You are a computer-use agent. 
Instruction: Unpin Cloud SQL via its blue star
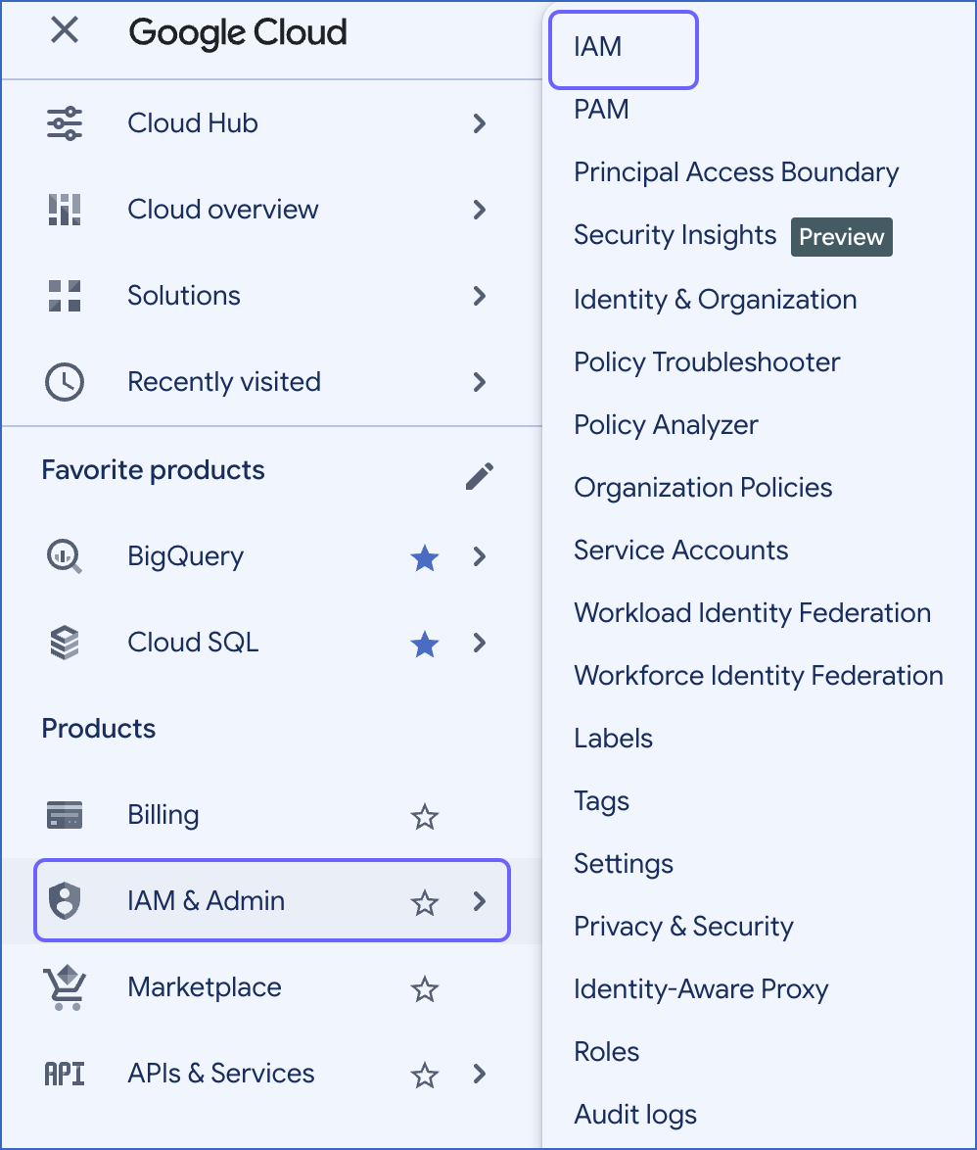424,645
